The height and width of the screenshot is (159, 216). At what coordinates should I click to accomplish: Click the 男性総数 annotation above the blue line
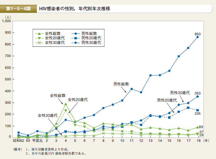tap(121, 84)
